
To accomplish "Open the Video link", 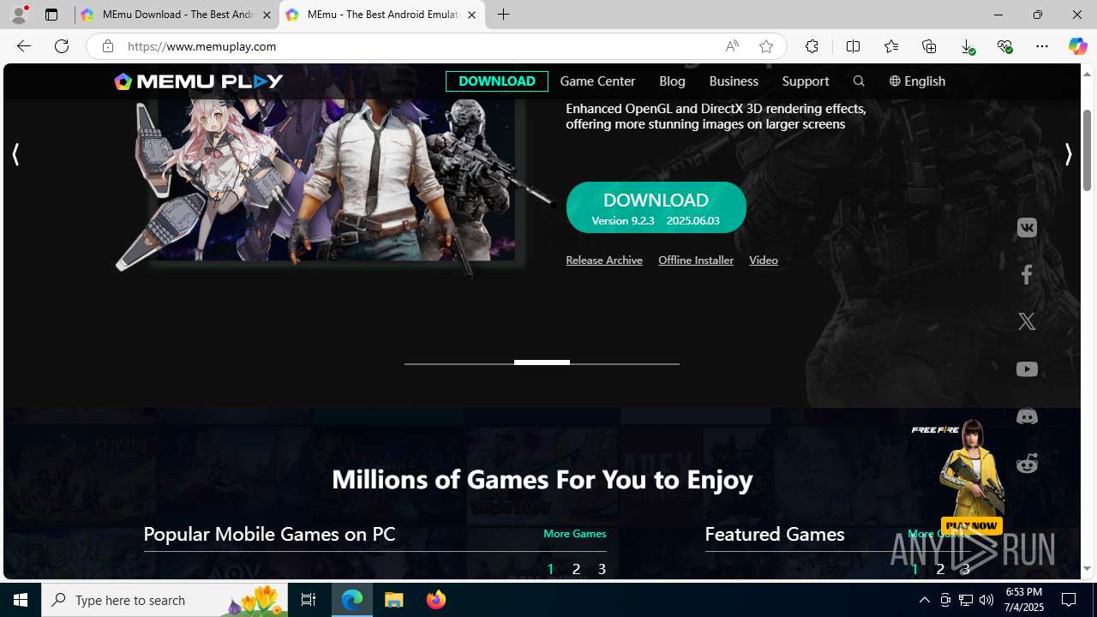I will pyautogui.click(x=764, y=261).
